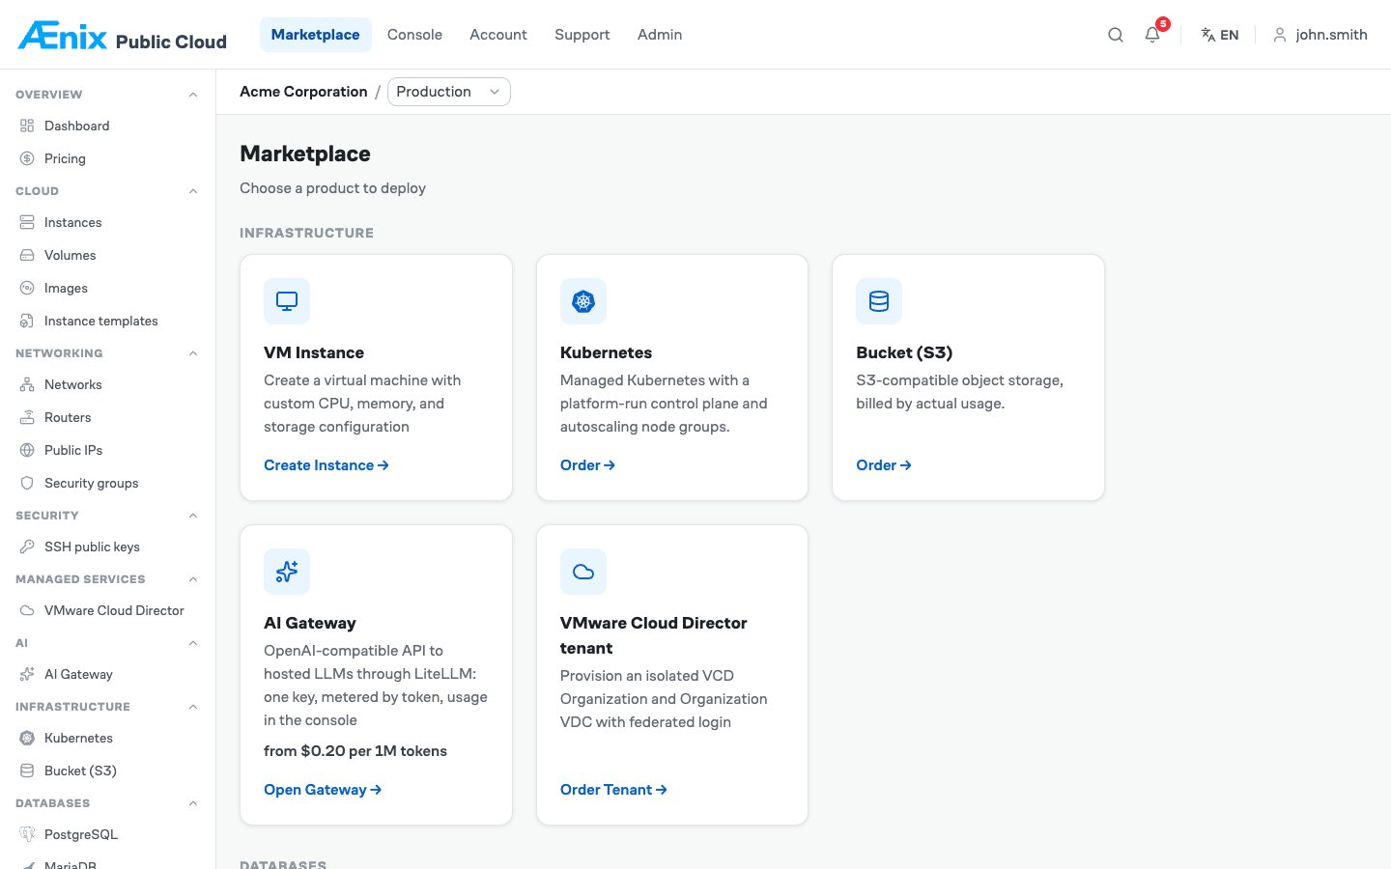Open the Admin tab
Image resolution: width=1391 pixels, height=869 pixels.
point(660,35)
